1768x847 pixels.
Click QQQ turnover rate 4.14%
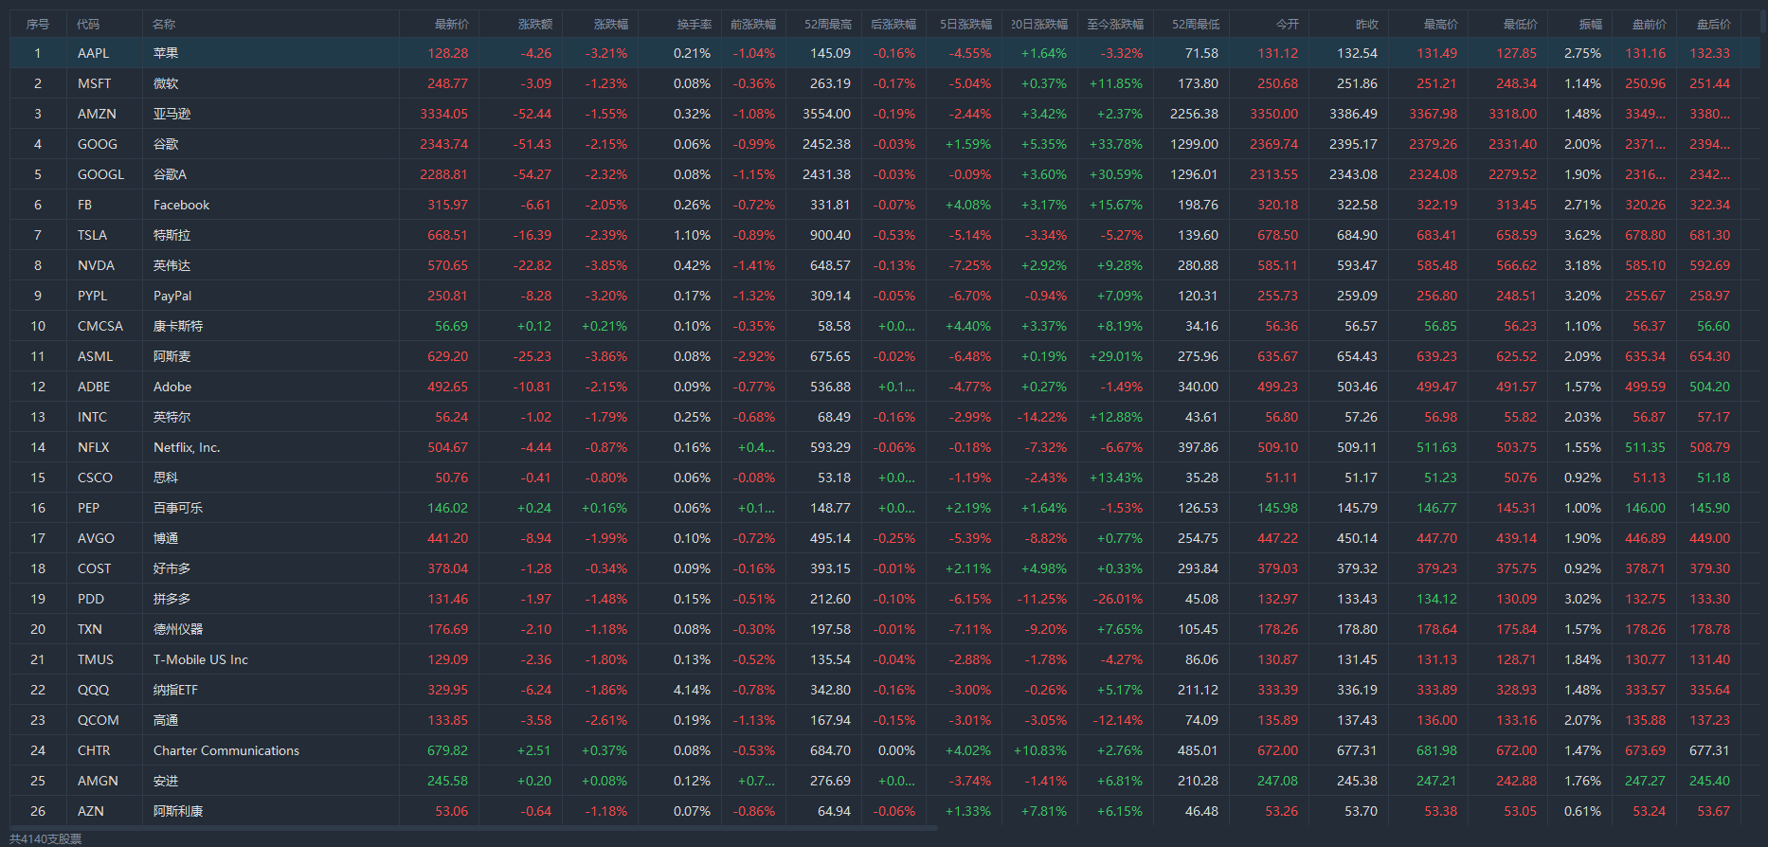pos(692,690)
